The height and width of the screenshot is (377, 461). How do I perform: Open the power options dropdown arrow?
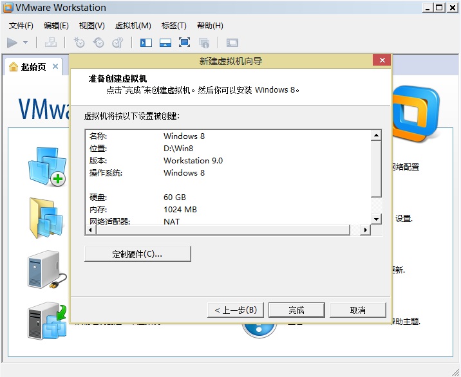click(26, 42)
